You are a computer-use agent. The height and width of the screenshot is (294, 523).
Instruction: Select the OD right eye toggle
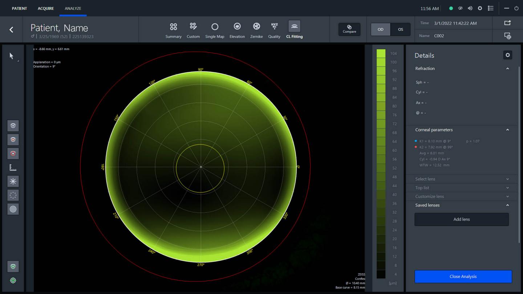(x=380, y=29)
